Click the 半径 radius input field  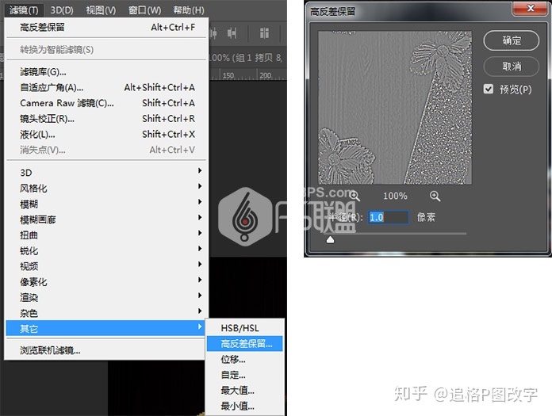pos(389,217)
